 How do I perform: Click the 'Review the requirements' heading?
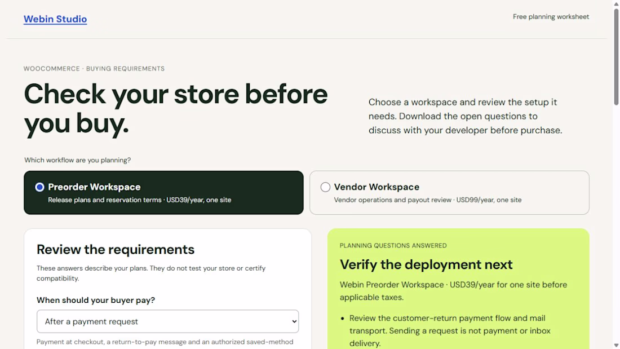(x=116, y=249)
